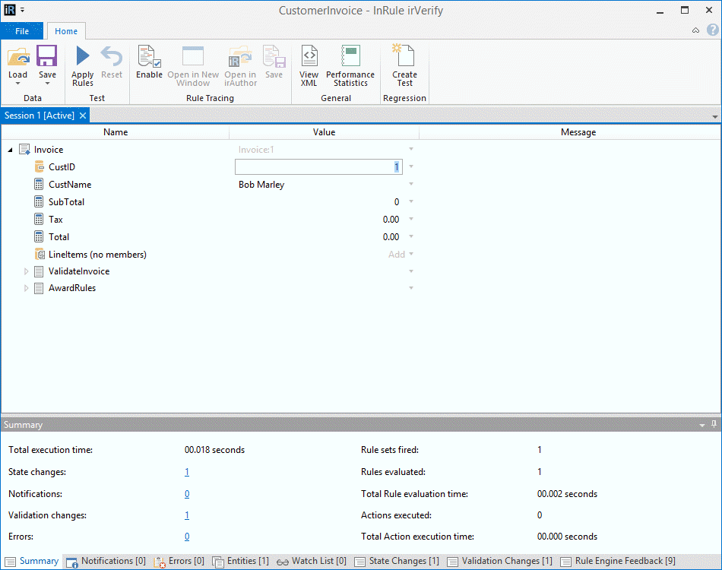This screenshot has height=570, width=722.
Task: Collapse the Invoice root node
Action: (11, 150)
